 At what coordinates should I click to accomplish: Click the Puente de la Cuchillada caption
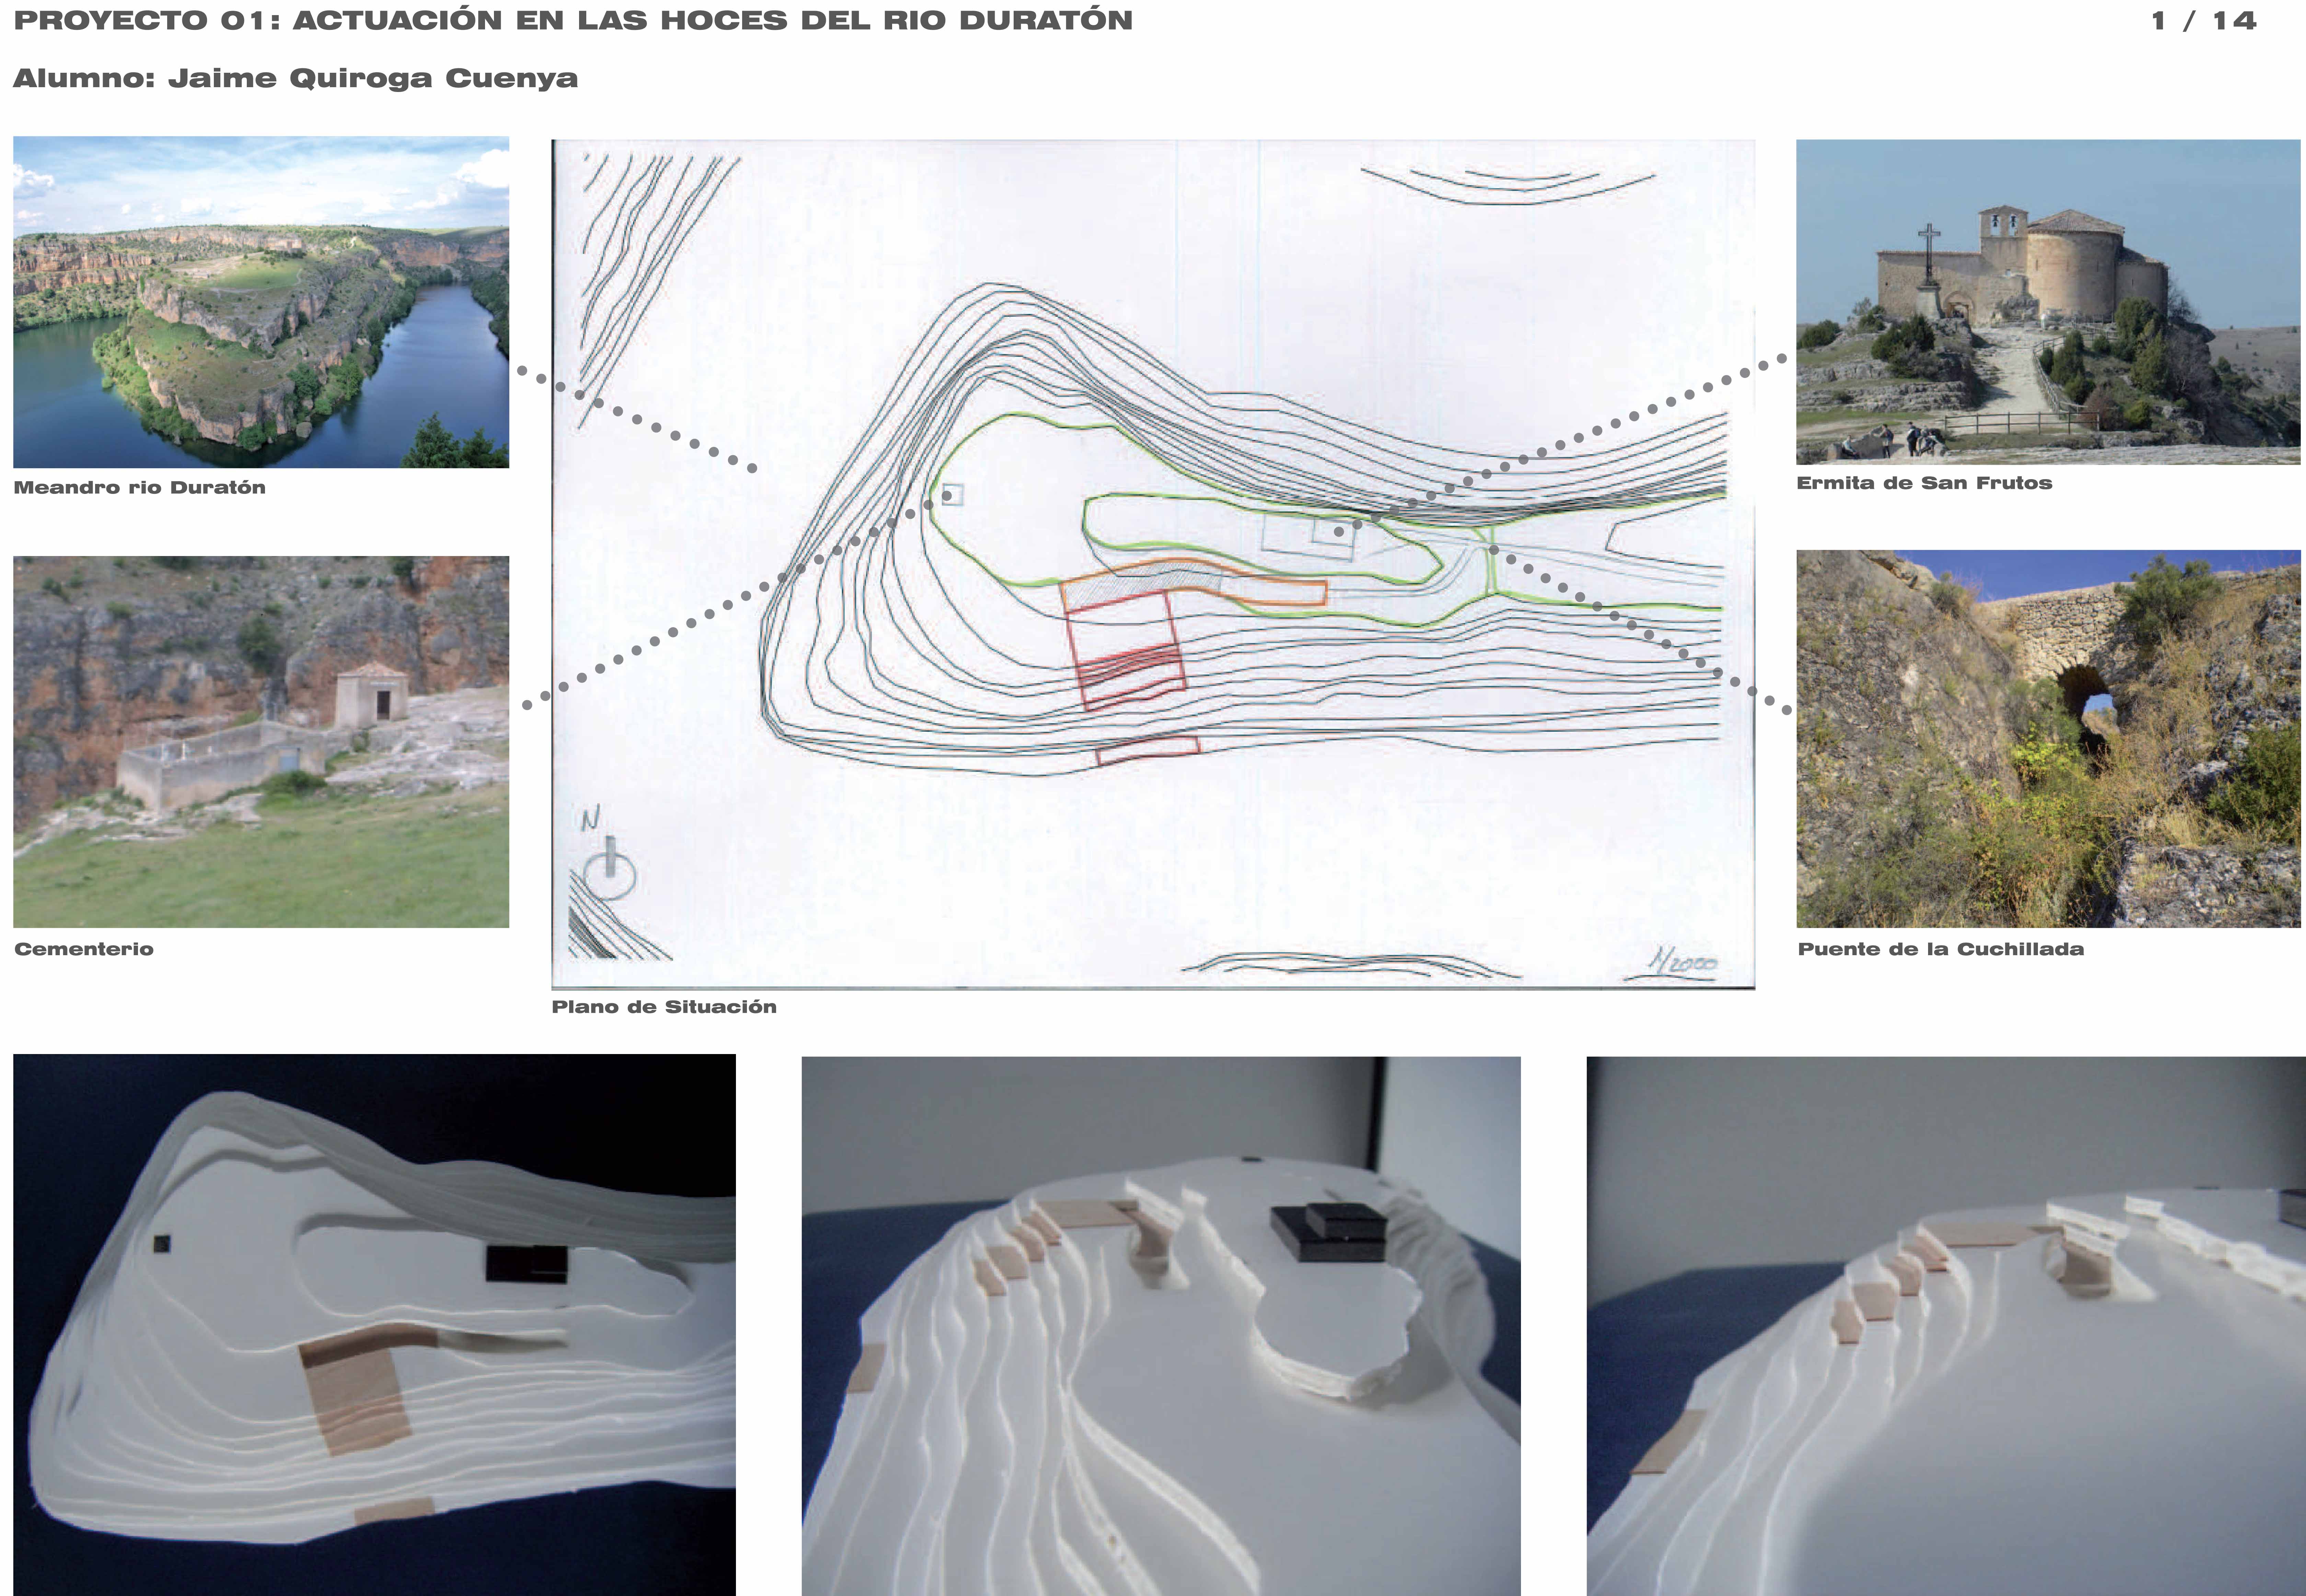(x=1940, y=949)
